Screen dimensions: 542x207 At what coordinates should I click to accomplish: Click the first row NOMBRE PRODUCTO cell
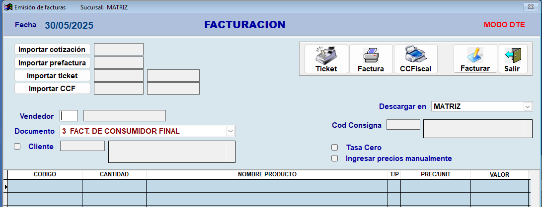tap(267, 186)
